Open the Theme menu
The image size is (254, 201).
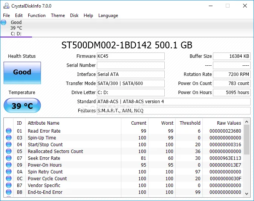pos(58,15)
